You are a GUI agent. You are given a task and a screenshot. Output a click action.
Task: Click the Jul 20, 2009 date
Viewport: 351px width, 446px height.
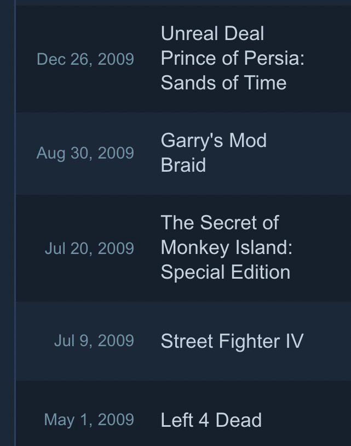coord(89,248)
